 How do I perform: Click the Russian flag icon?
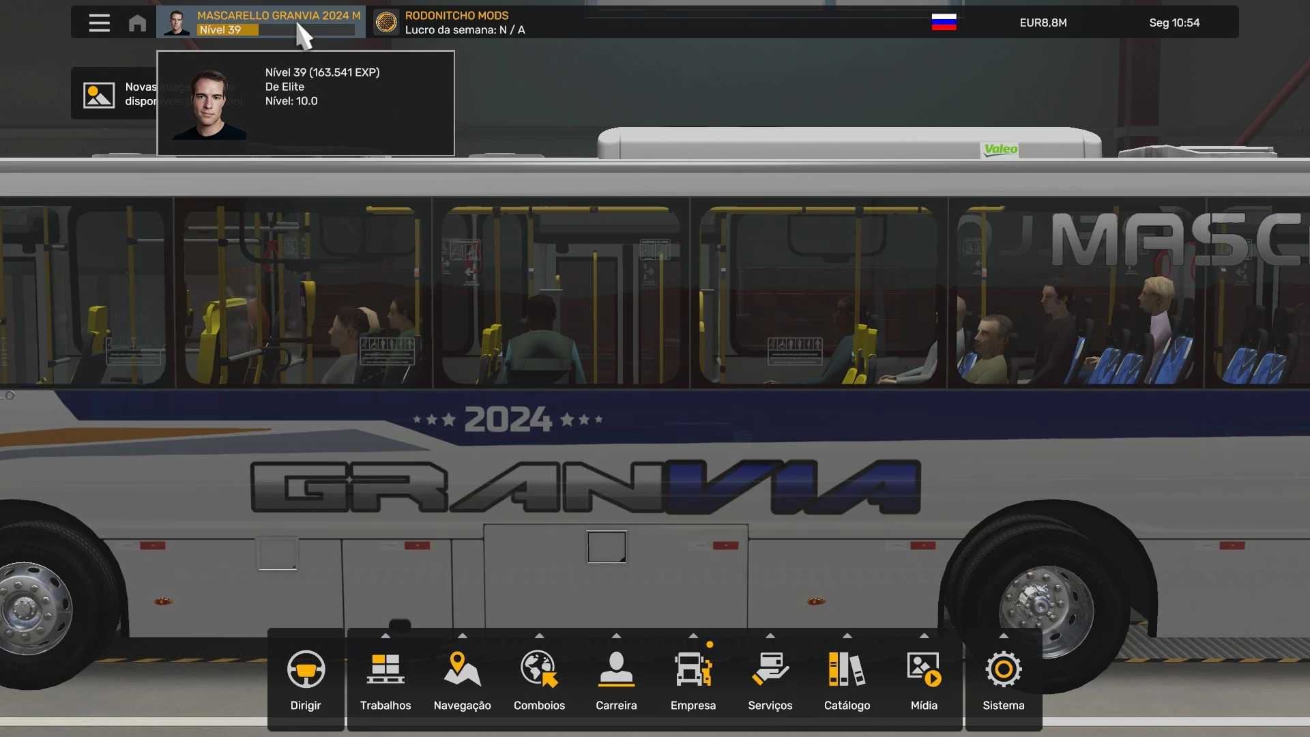(x=944, y=23)
